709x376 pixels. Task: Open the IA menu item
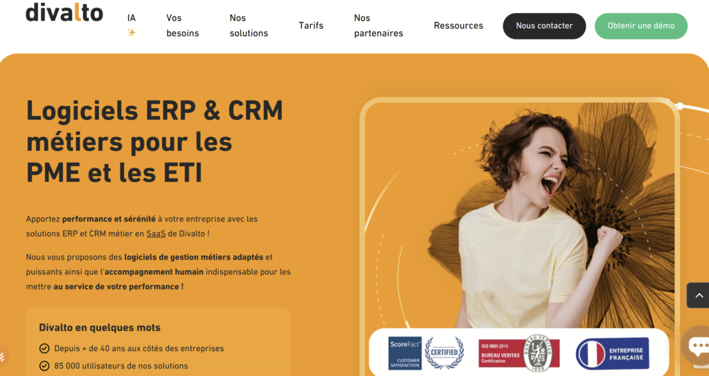point(132,18)
